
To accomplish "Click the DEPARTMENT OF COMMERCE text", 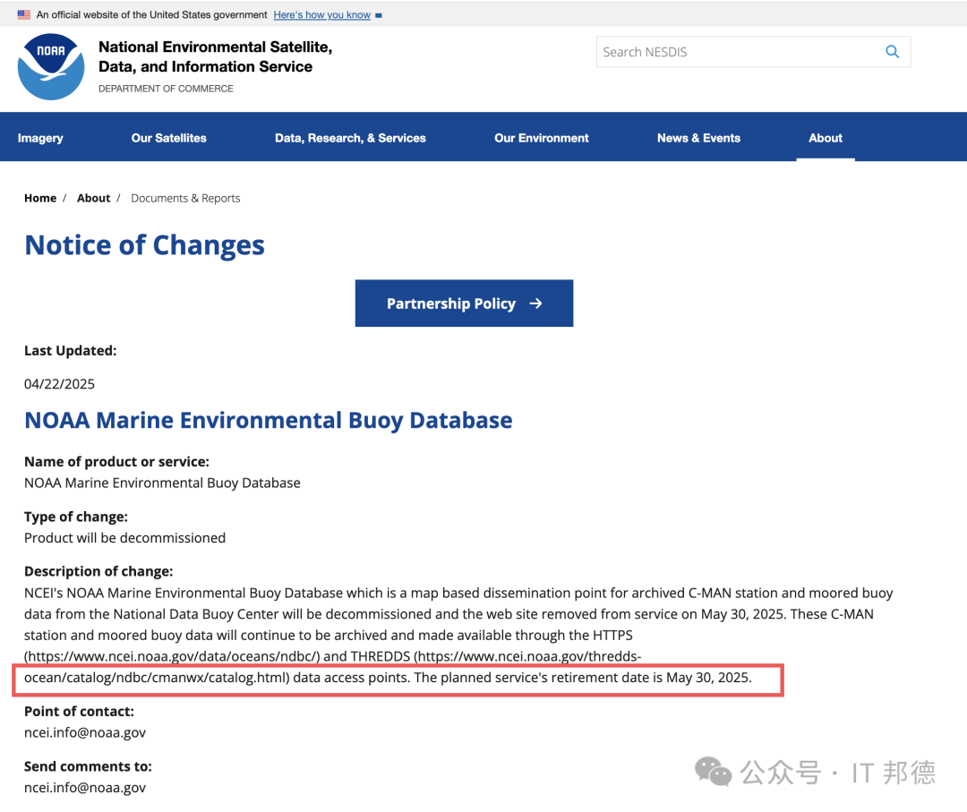I will [x=166, y=89].
